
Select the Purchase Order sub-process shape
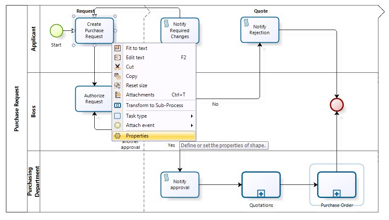tap(337, 185)
